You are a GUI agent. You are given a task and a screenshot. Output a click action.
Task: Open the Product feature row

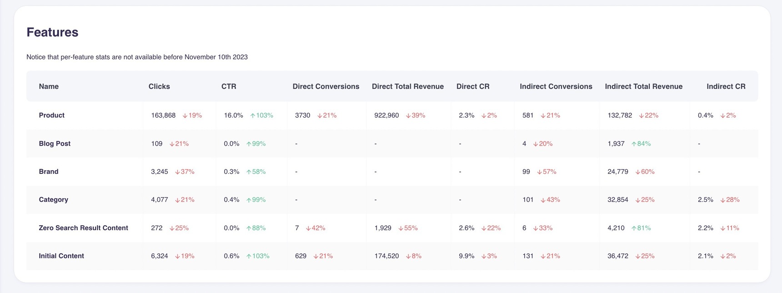click(x=52, y=116)
